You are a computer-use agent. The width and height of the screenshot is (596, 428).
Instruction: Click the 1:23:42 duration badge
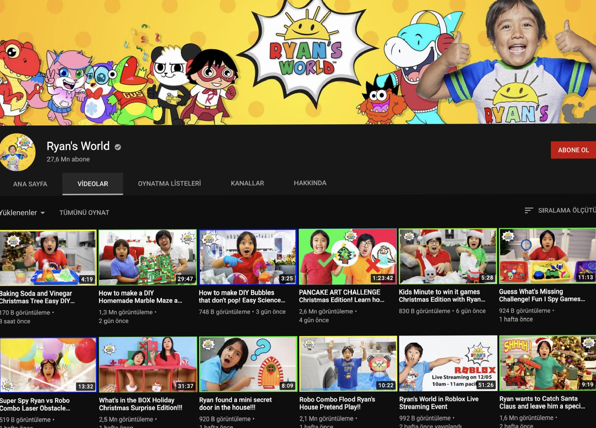tap(383, 278)
